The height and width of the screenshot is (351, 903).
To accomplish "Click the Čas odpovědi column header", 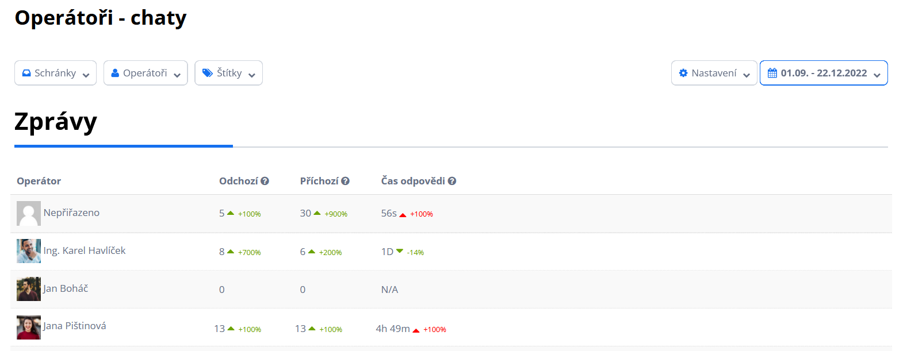I will pyautogui.click(x=413, y=181).
